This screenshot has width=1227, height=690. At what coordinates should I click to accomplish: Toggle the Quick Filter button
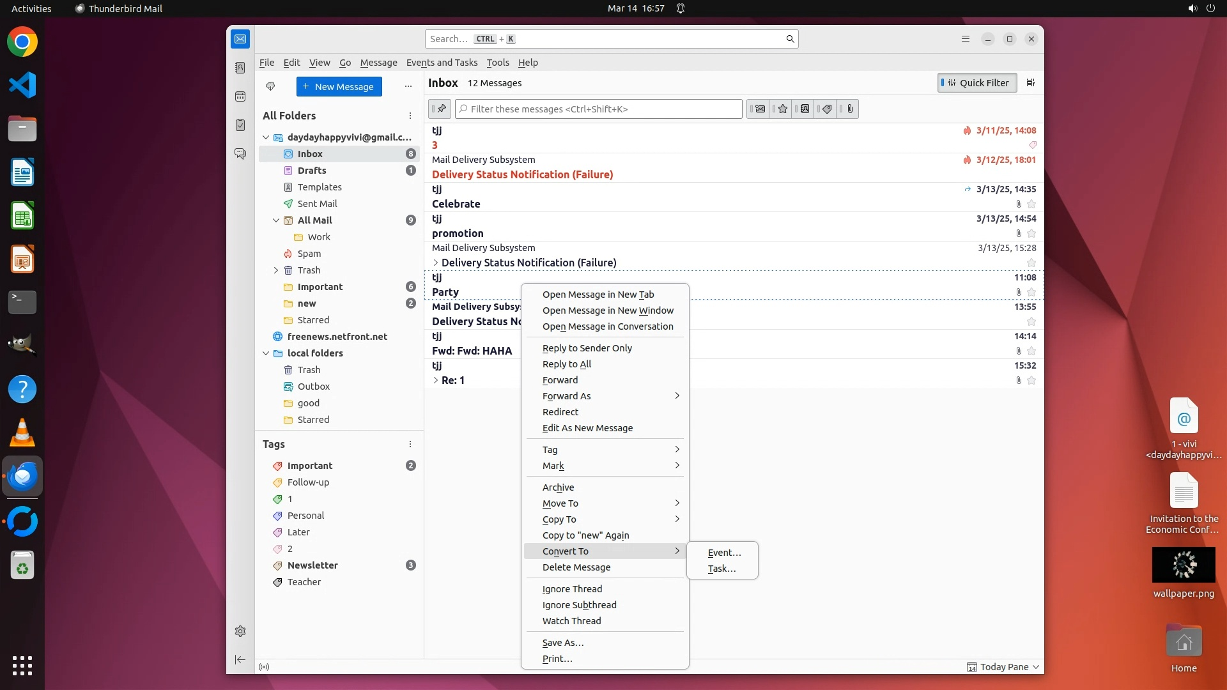(x=976, y=82)
